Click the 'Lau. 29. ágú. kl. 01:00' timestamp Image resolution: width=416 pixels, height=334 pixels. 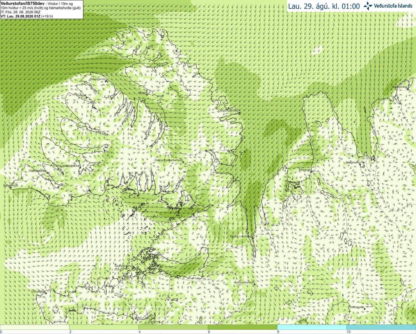pyautogui.click(x=324, y=6)
